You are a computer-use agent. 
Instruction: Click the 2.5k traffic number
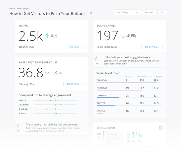31,36
